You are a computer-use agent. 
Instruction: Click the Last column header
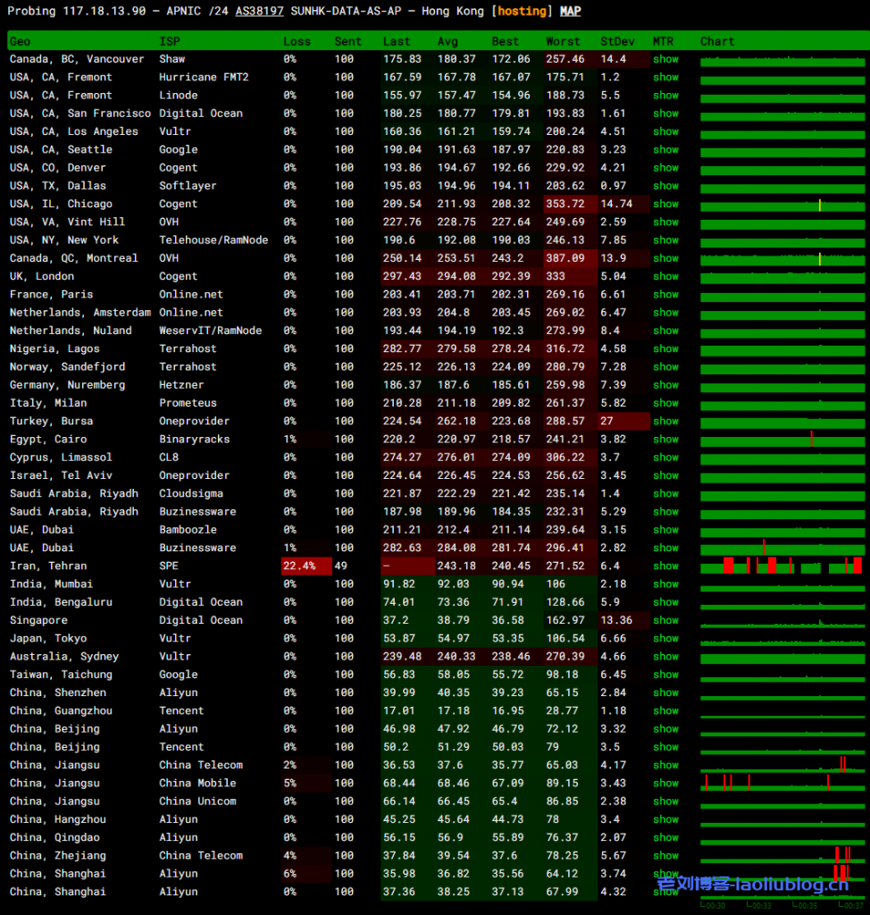397,41
